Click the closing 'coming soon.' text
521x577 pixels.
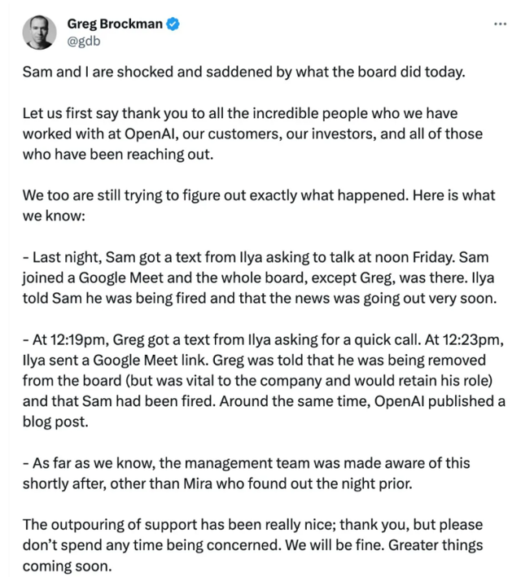pyautogui.click(x=67, y=566)
